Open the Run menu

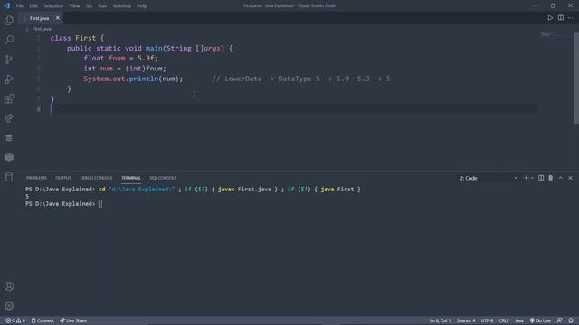coord(102,6)
